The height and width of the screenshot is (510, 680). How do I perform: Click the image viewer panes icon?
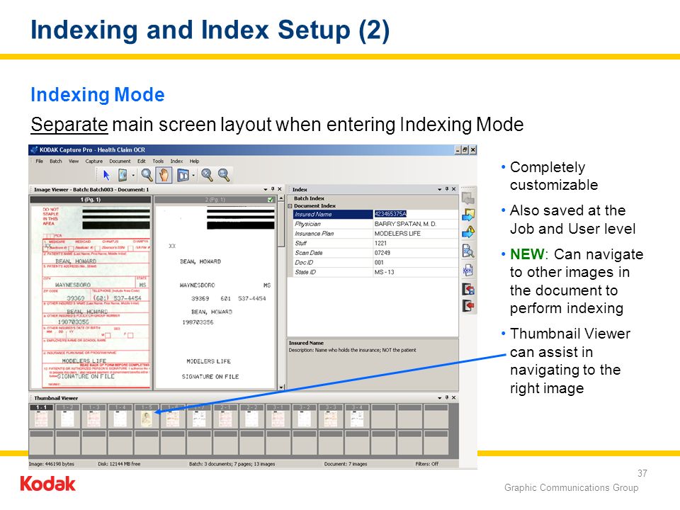point(183,175)
